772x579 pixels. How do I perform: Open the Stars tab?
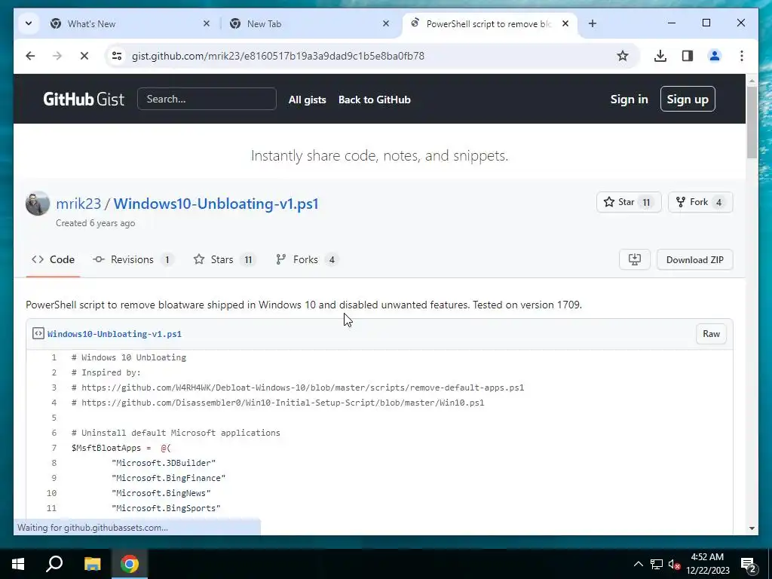(225, 259)
